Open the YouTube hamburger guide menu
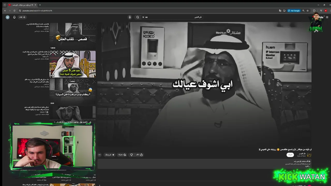This screenshot has height=186, width=331. pos(327,17)
